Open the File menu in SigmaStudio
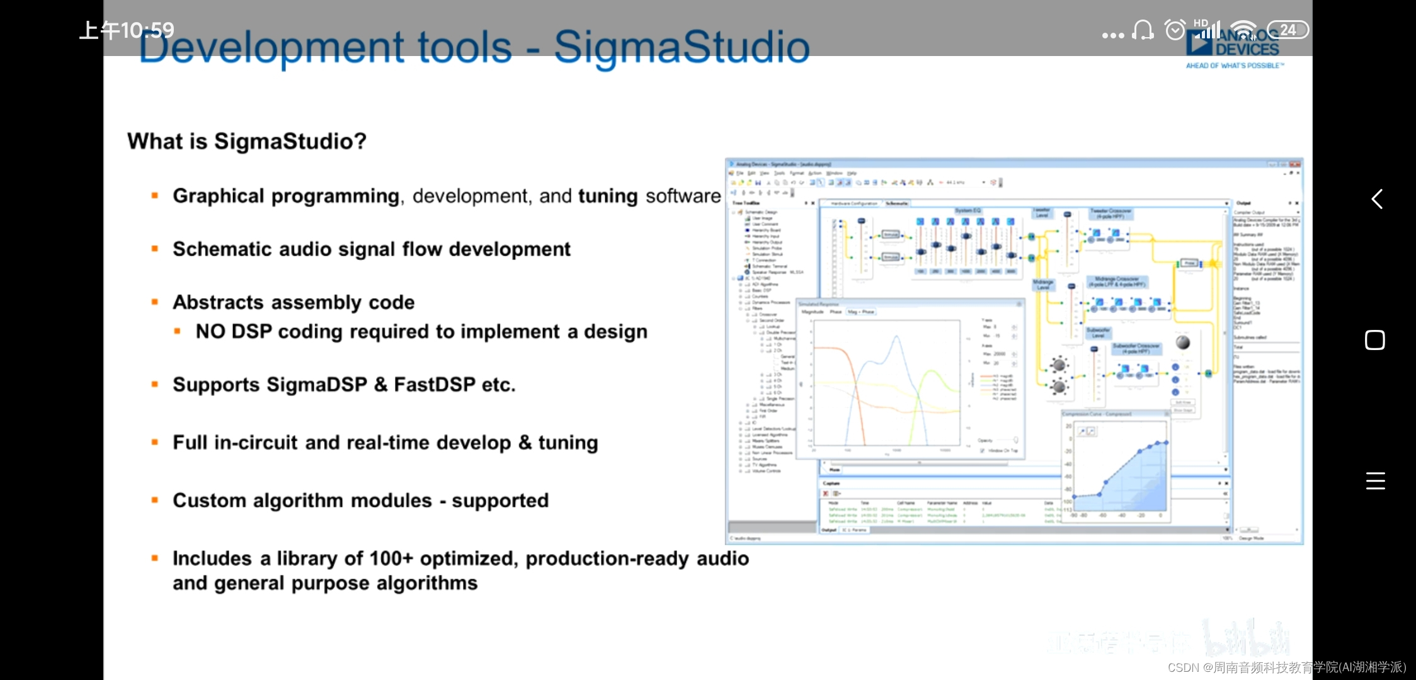1416x680 pixels. coord(740,173)
